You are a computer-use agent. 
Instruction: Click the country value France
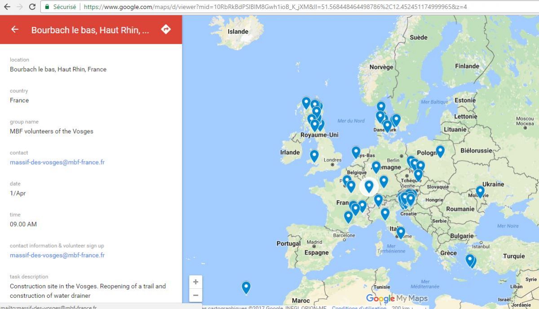coord(19,100)
